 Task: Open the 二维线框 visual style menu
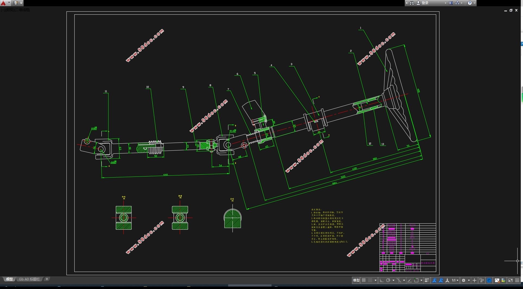(x=22, y=10)
